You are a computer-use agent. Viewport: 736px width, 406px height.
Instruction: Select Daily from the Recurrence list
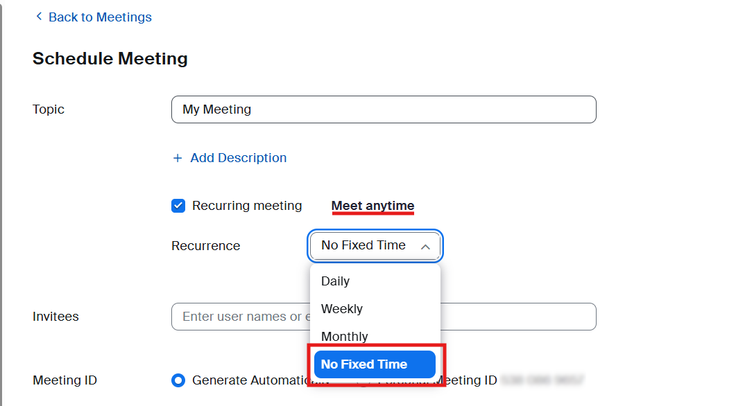335,281
